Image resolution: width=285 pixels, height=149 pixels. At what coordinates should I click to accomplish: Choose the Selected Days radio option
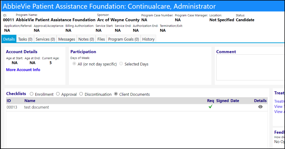(121, 64)
